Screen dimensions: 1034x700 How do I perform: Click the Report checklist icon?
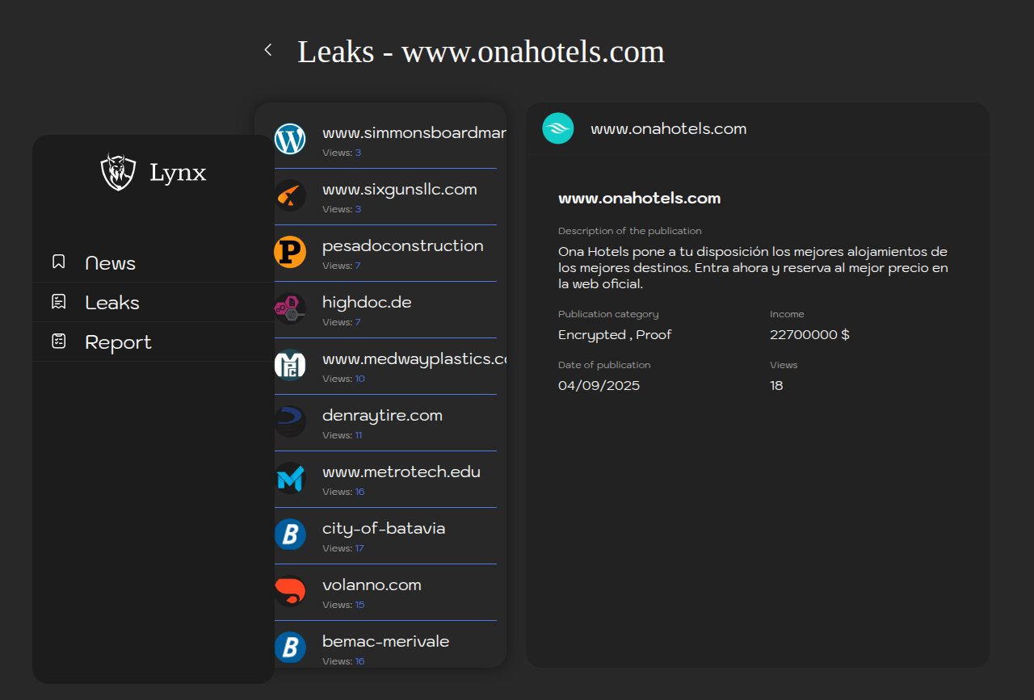coord(58,341)
